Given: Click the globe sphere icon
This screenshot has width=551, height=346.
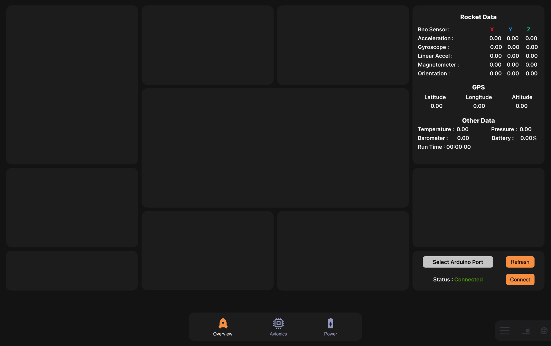Looking at the screenshot, I should (x=544, y=331).
